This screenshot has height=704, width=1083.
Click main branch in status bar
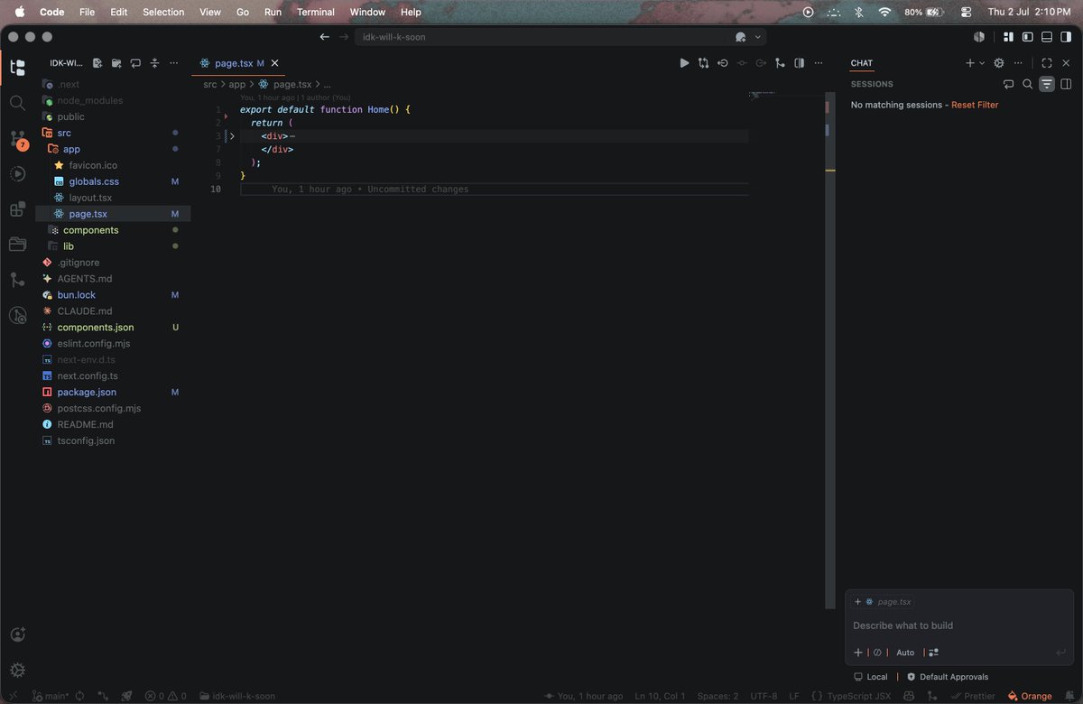click(51, 696)
